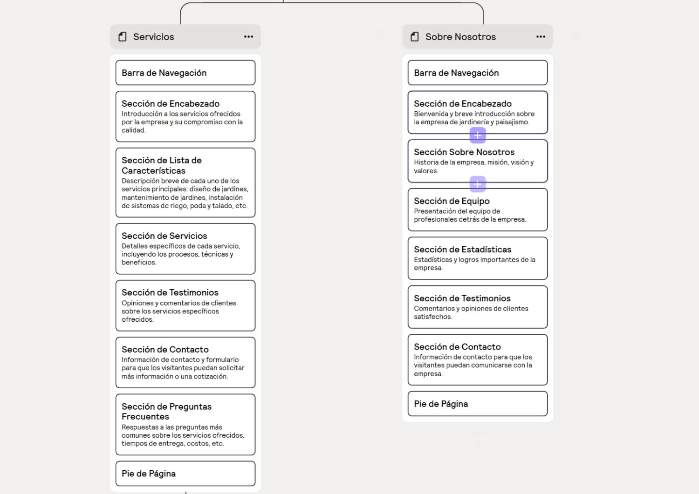Click description 'Opiniones y comentarios de clientes'
Image resolution: width=699 pixels, height=494 pixels.
(179, 311)
